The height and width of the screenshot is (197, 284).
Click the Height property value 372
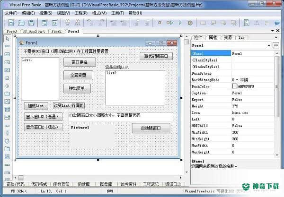point(235,106)
